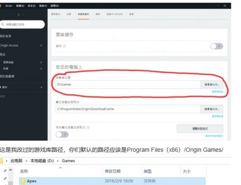
Task: Click the Origin search input field
Action: [x=22, y=25]
